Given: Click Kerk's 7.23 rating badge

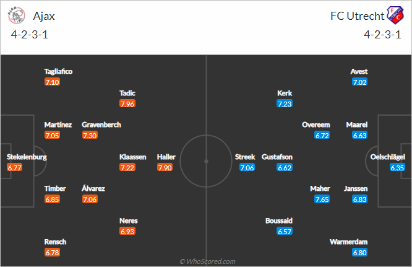Looking at the screenshot, I should pyautogui.click(x=285, y=103).
